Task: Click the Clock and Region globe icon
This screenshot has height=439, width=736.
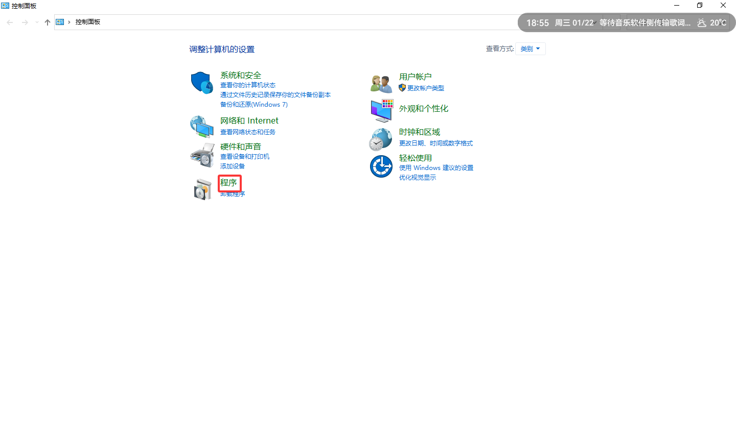Action: (381, 139)
